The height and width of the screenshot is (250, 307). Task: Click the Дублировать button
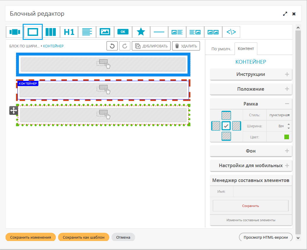click(151, 46)
